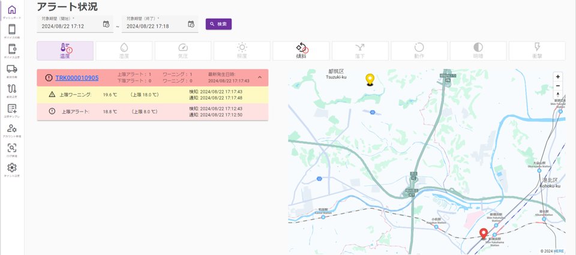Open デバイス設定 phone-gear icon in sidebar
The width and height of the screenshot is (576, 255).
12,49
